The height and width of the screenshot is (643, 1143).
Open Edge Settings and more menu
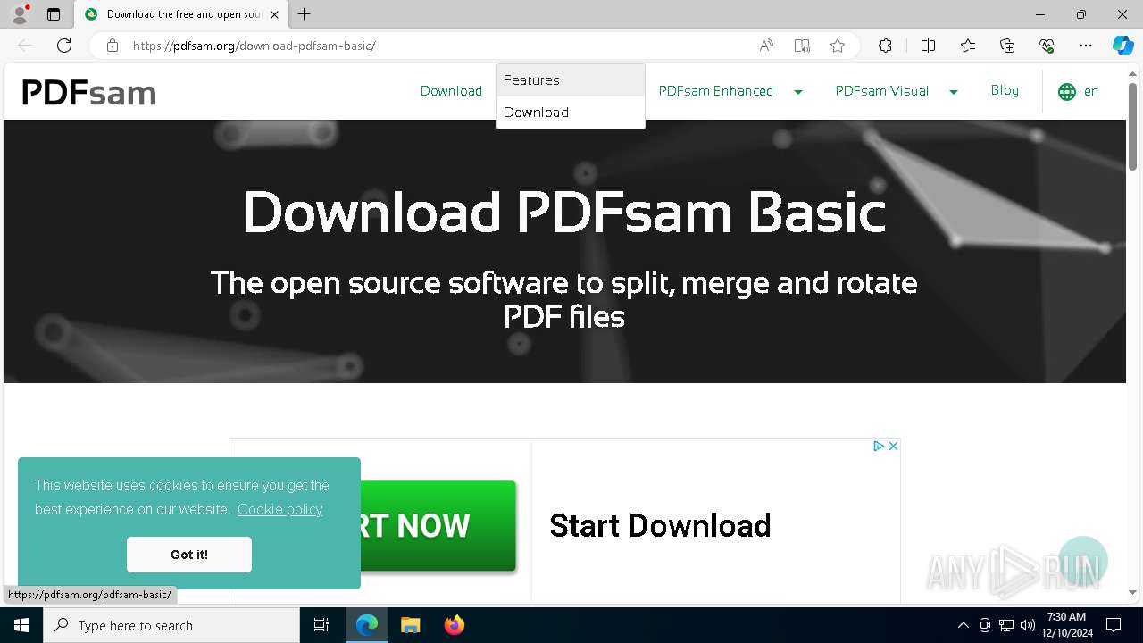(x=1086, y=46)
